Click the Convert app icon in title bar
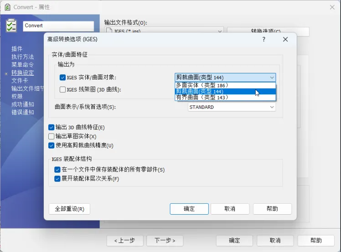This screenshot has width=341, height=252. pos(7,7)
